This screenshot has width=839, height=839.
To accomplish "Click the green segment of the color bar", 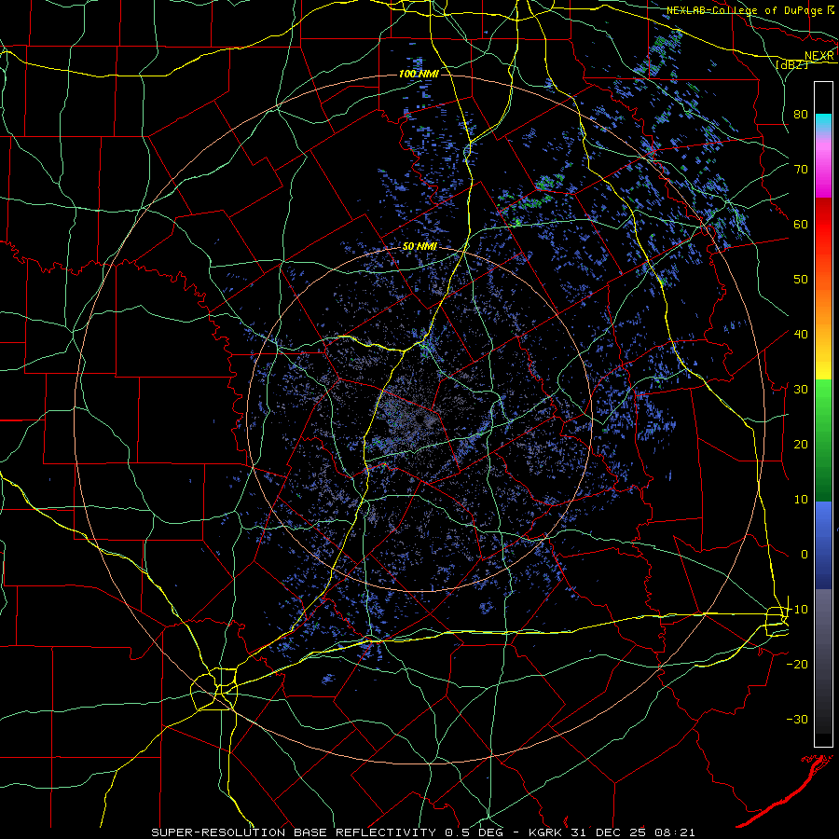I will [823, 440].
